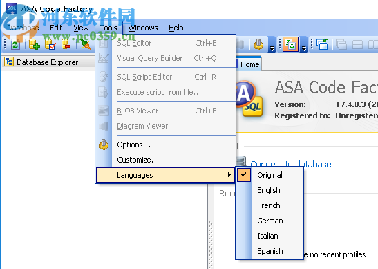This screenshot has height=269, width=378.
Task: Open the Help menu
Action: (x=176, y=28)
